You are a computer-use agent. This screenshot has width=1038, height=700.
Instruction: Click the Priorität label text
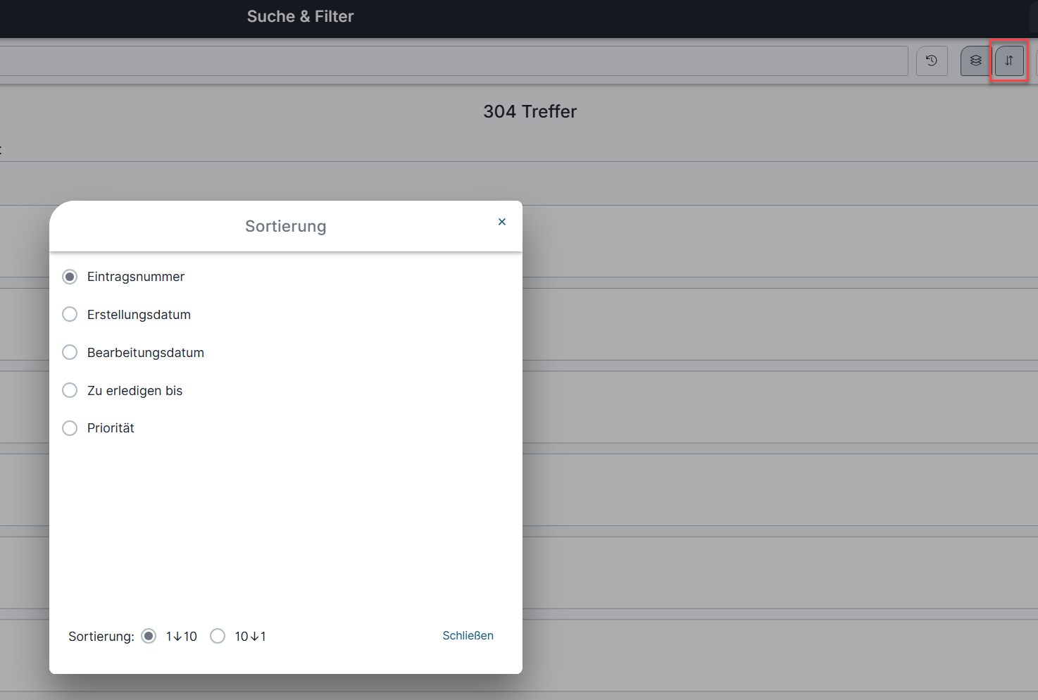click(111, 428)
